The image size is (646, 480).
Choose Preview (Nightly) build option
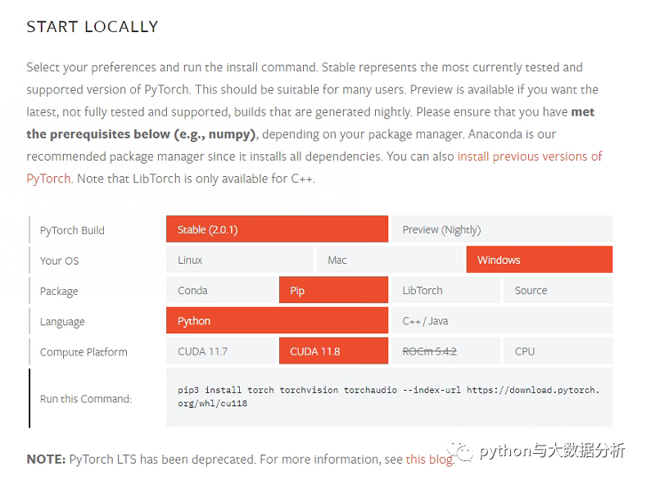(x=501, y=229)
